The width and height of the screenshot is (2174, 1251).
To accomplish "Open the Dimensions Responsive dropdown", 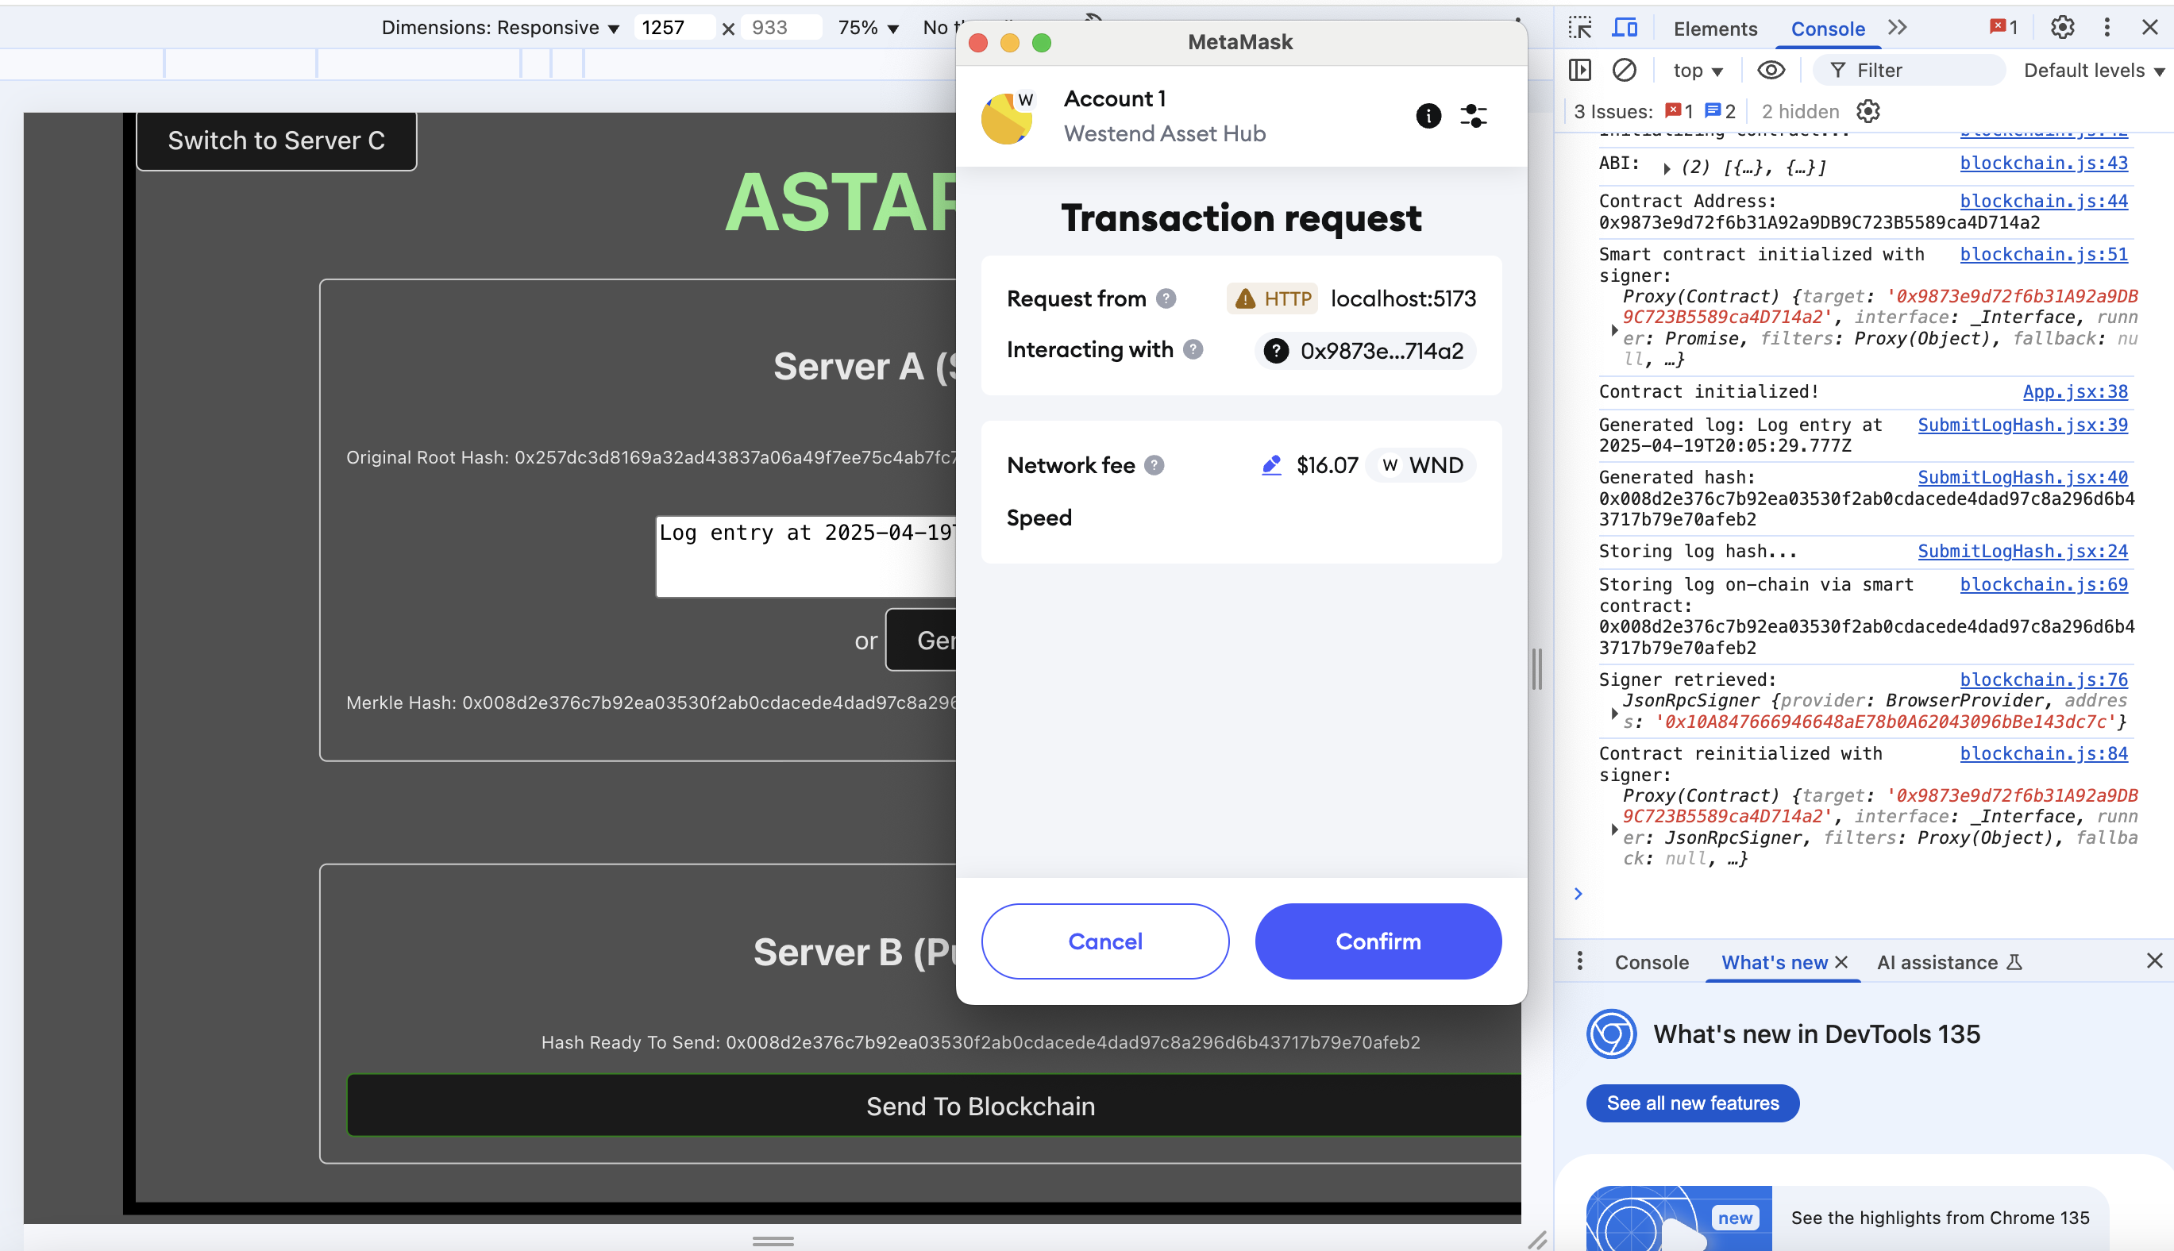I will click(x=499, y=28).
